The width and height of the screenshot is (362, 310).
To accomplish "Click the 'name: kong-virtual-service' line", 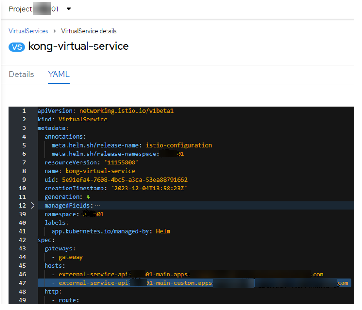I will (x=90, y=171).
